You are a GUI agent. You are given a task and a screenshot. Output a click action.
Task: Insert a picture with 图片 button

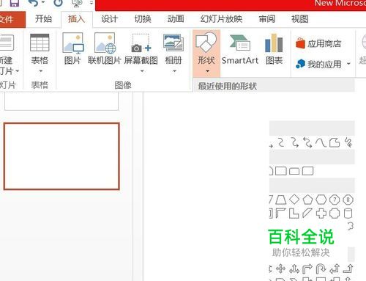tap(73, 48)
